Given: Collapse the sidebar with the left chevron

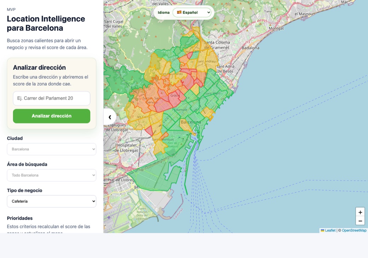Looking at the screenshot, I should point(110,117).
